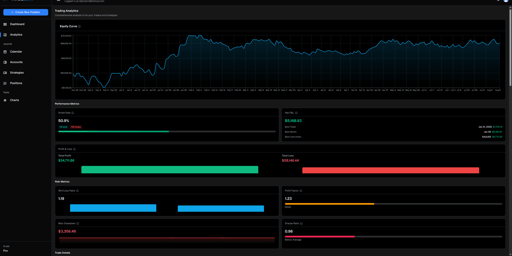Screen dimensions: 512x256
Task: Click the Pro plan label in sidebar
Action: click(6, 251)
